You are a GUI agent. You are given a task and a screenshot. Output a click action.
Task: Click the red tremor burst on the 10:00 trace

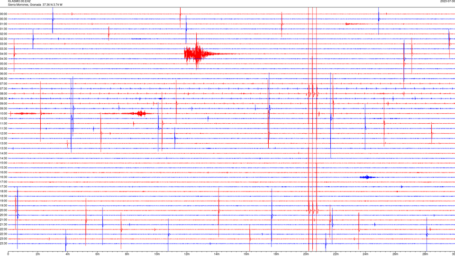(x=141, y=113)
